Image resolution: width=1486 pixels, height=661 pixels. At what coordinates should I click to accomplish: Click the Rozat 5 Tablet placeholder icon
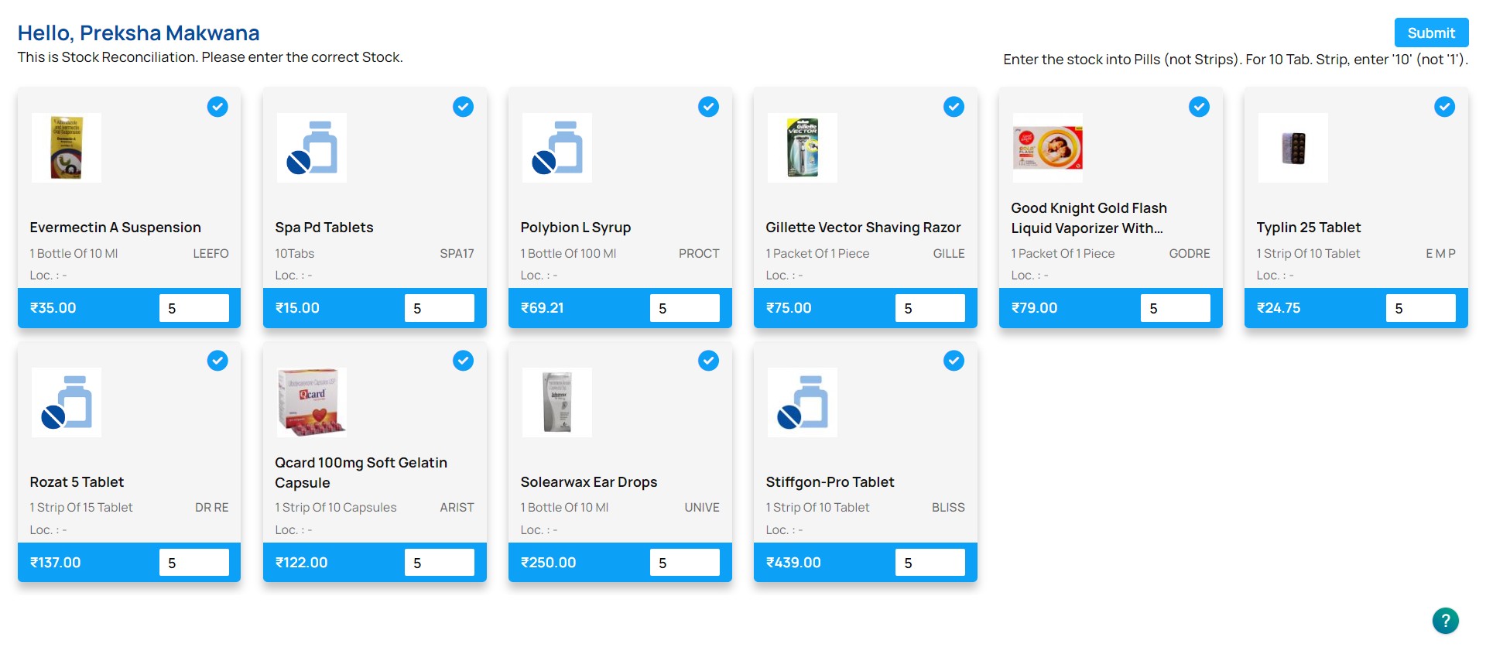click(x=67, y=402)
